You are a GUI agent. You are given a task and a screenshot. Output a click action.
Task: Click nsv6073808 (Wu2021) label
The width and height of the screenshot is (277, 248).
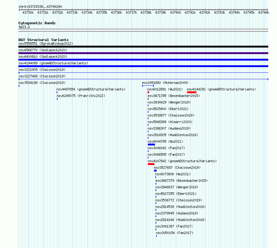click(173, 174)
